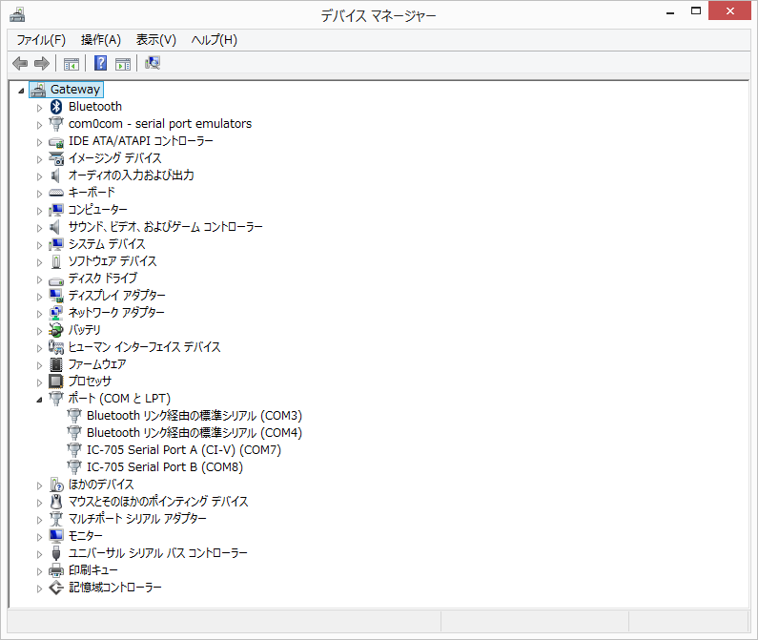
Task: Expand com0com serial port emulators arrow
Action: pyautogui.click(x=40, y=125)
